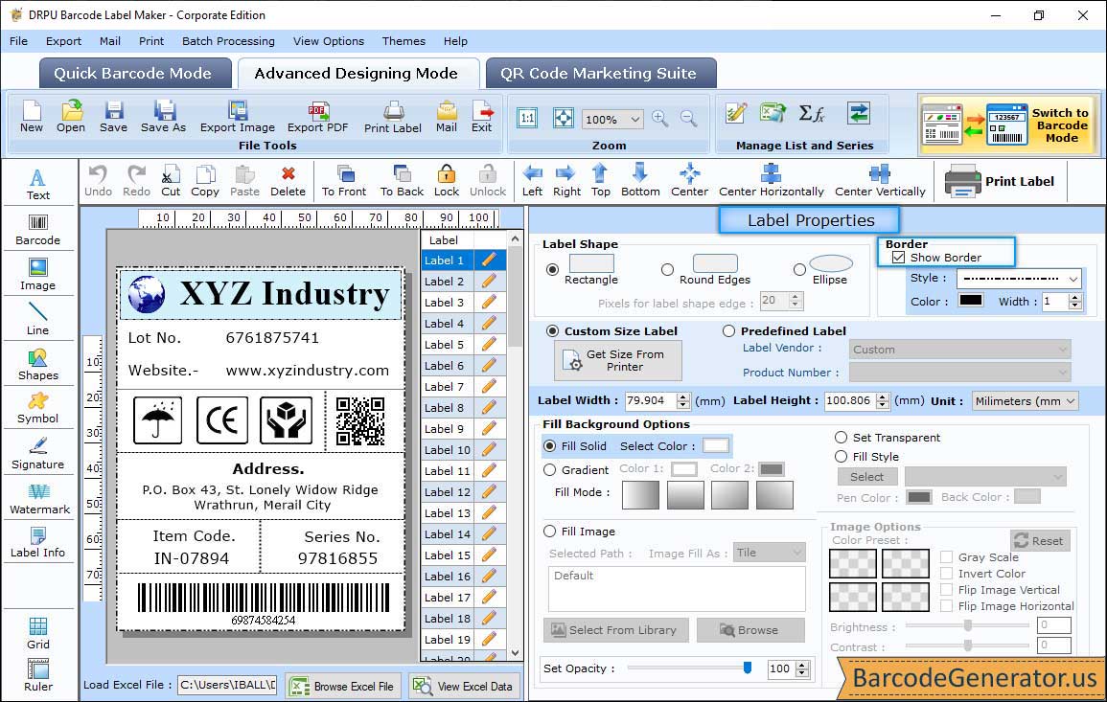Click the Exit icon

point(481,117)
